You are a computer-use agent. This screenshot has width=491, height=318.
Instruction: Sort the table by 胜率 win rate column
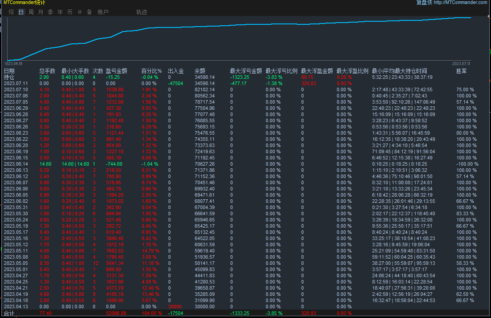click(461, 70)
